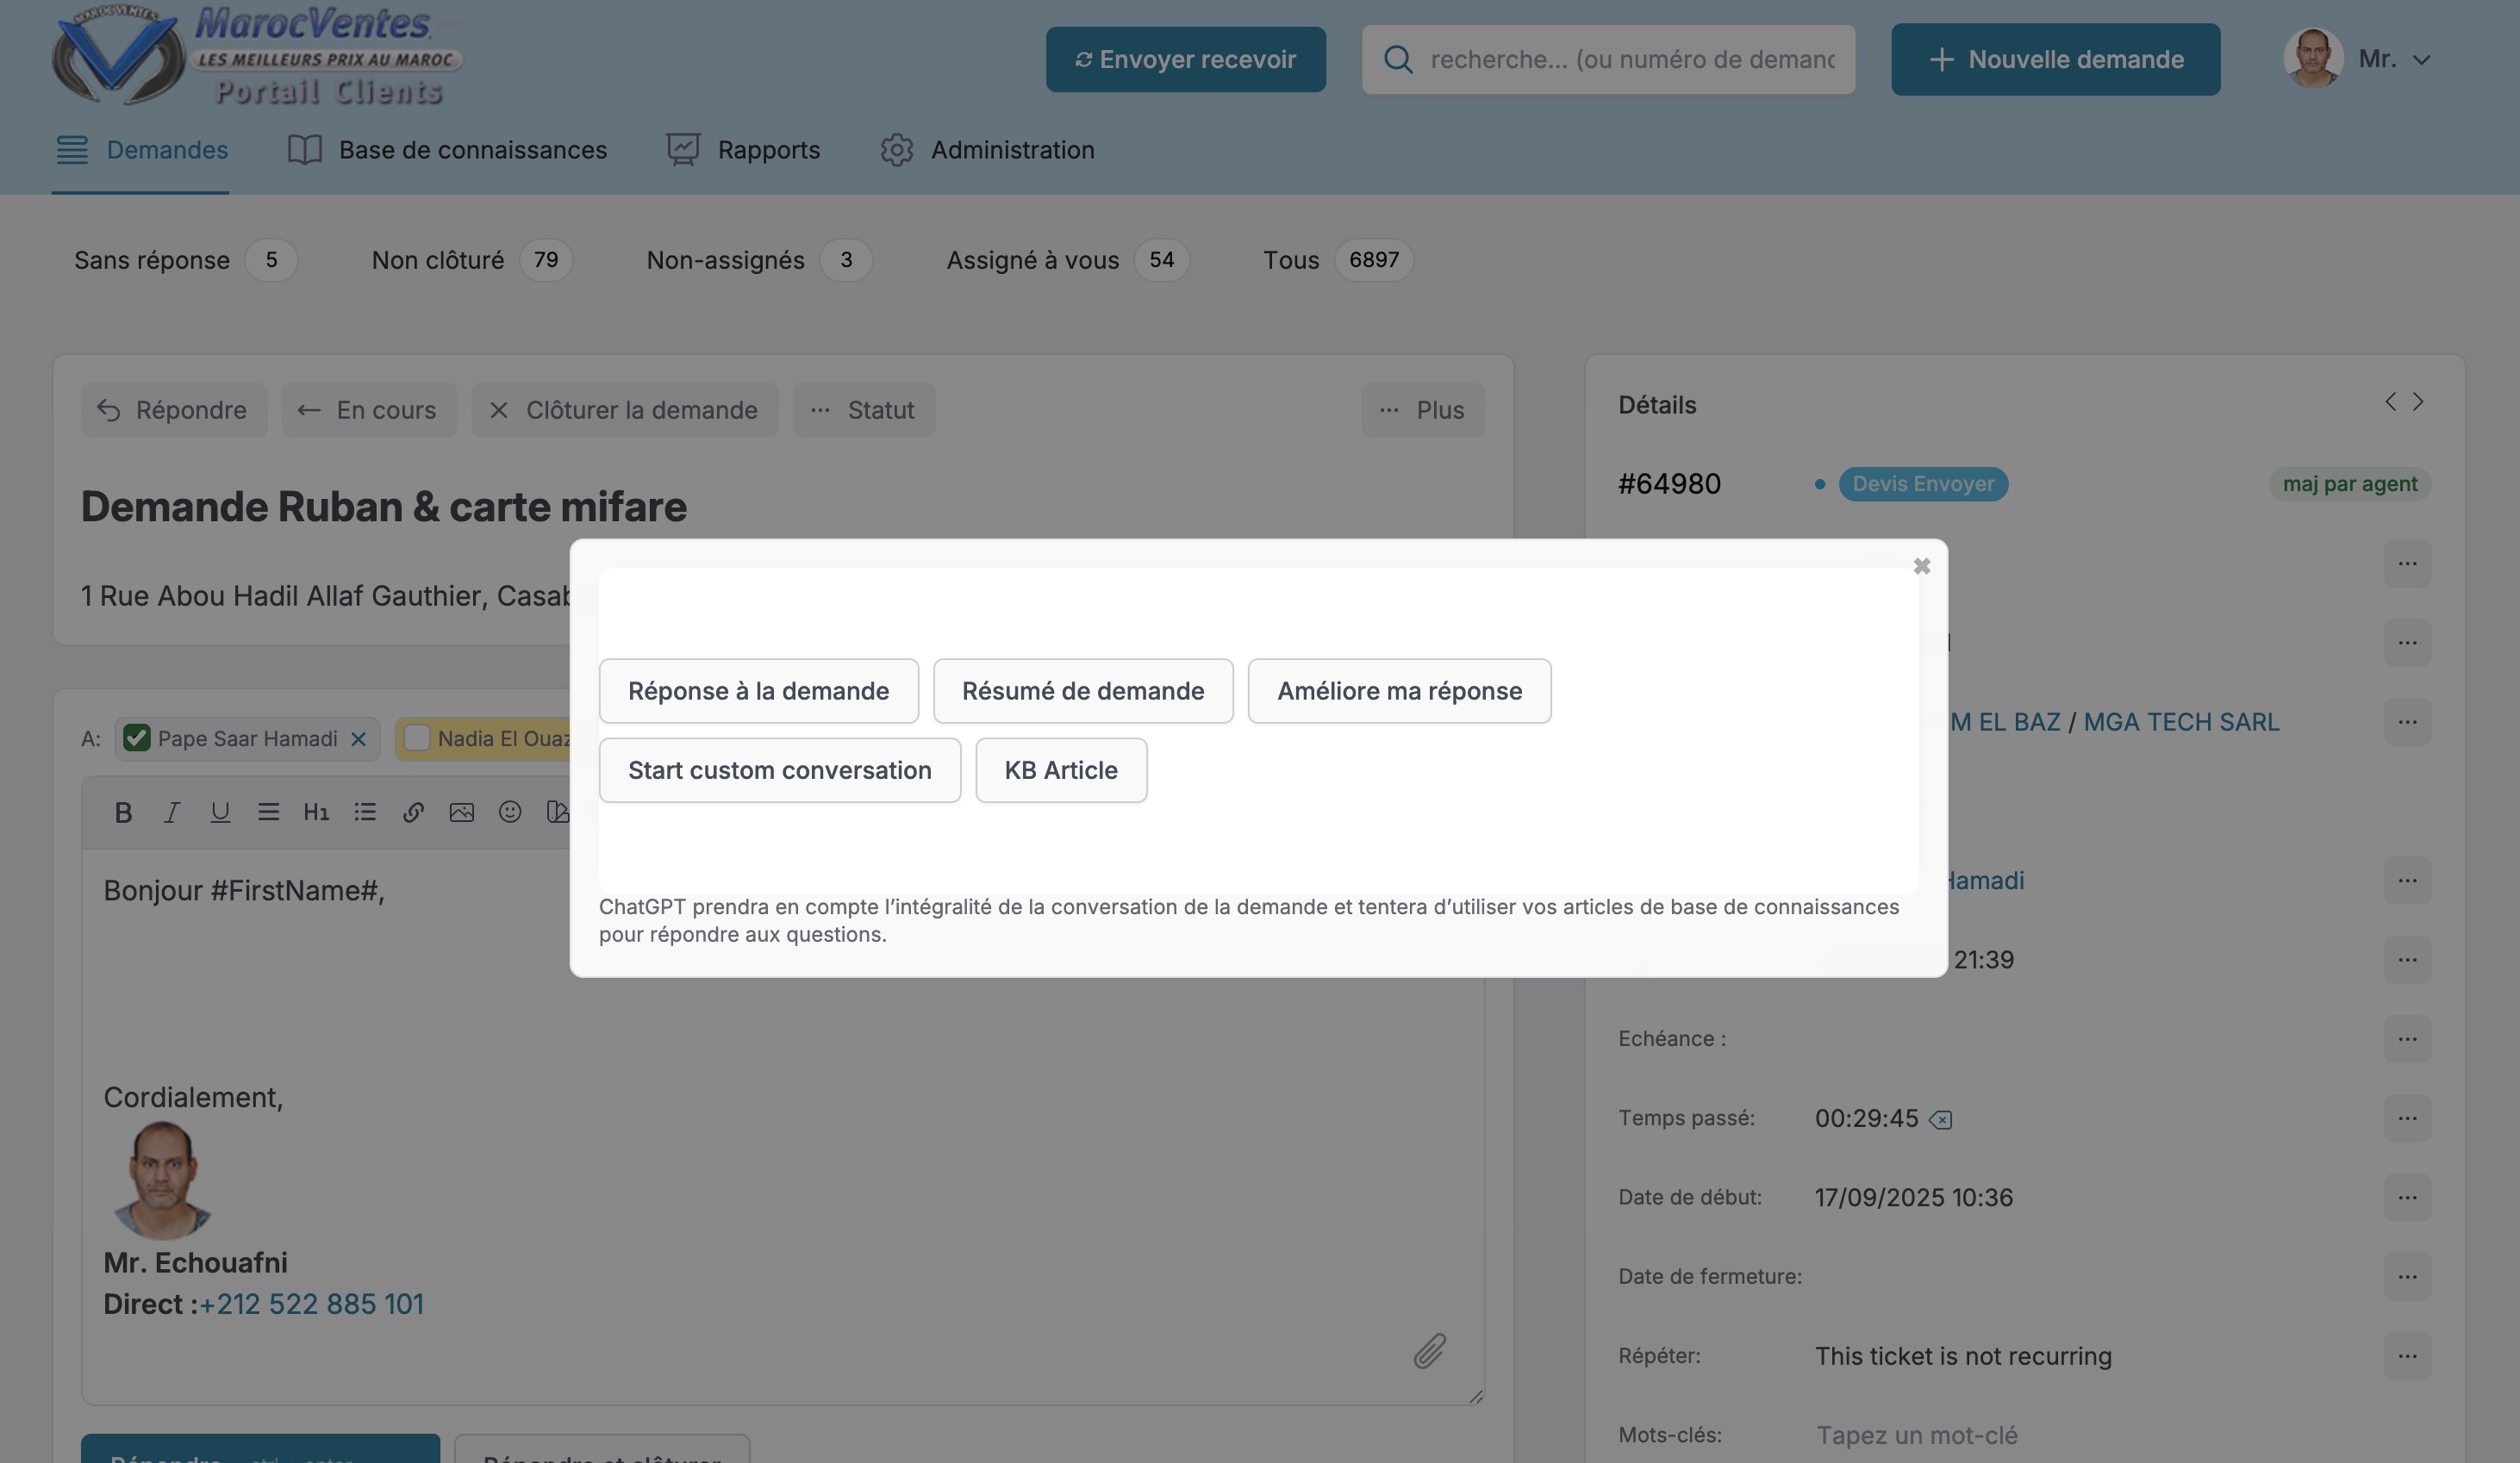Choose Start custom conversation

pyautogui.click(x=779, y=770)
